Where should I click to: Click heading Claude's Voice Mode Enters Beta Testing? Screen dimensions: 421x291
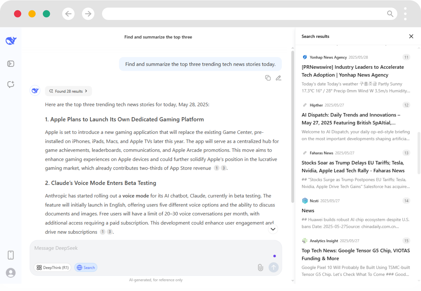coord(100,183)
